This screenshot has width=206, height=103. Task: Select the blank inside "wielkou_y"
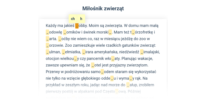[75, 59]
